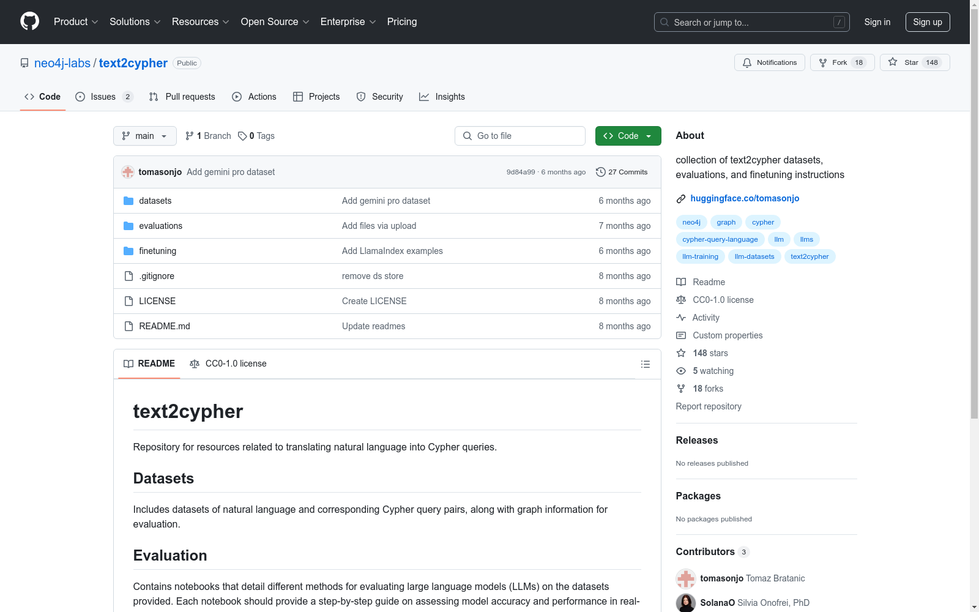Screen dimensions: 979x612
Task: Click the Custom properties icon
Action: tap(681, 335)
